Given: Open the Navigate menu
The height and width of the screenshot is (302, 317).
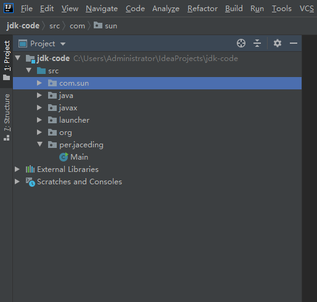Looking at the screenshot, I should click(102, 9).
